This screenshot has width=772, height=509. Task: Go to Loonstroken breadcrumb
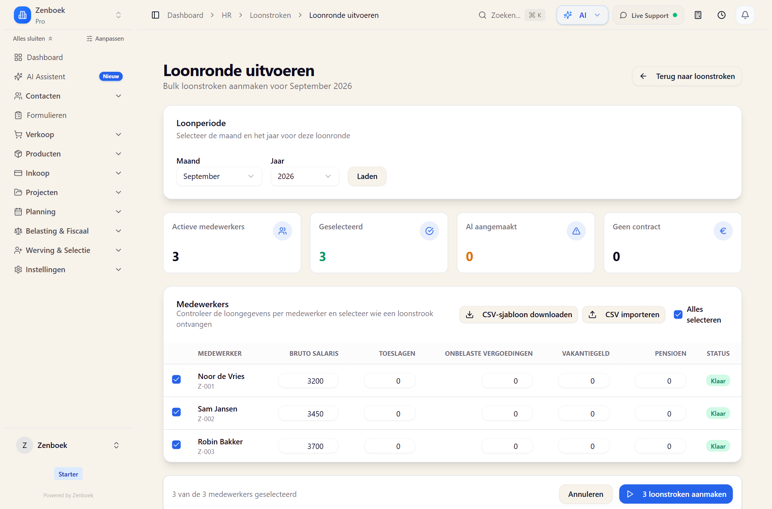coord(270,15)
